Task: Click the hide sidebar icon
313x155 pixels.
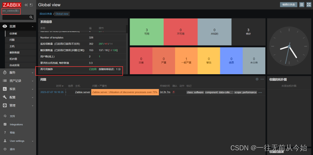Action: click(x=31, y=5)
